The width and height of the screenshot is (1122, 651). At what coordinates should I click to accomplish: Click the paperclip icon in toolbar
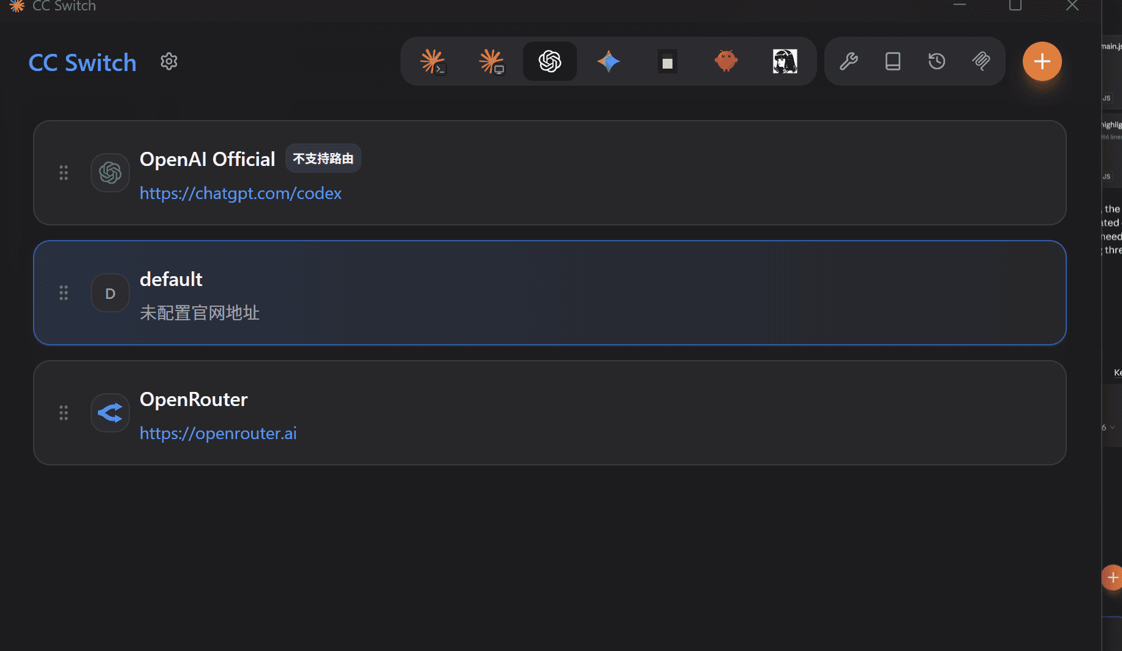pos(981,61)
